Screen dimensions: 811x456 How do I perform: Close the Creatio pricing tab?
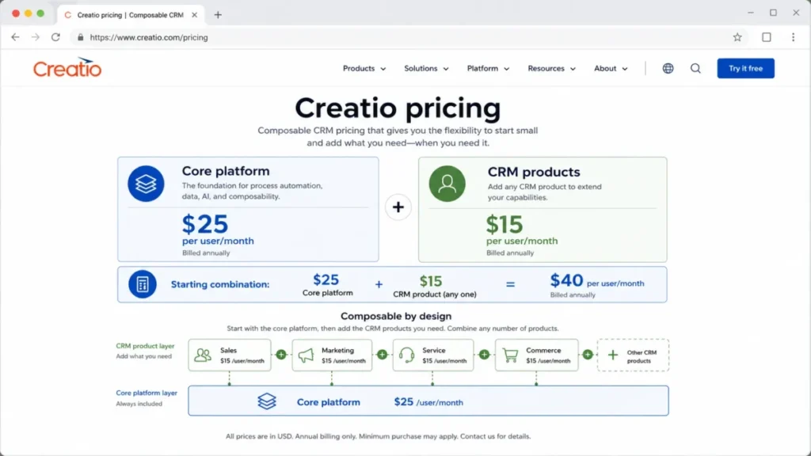195,15
